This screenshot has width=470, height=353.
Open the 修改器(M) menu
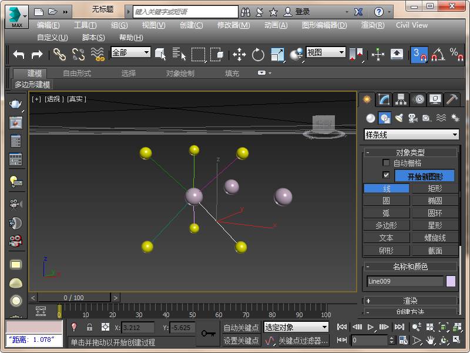(233, 25)
